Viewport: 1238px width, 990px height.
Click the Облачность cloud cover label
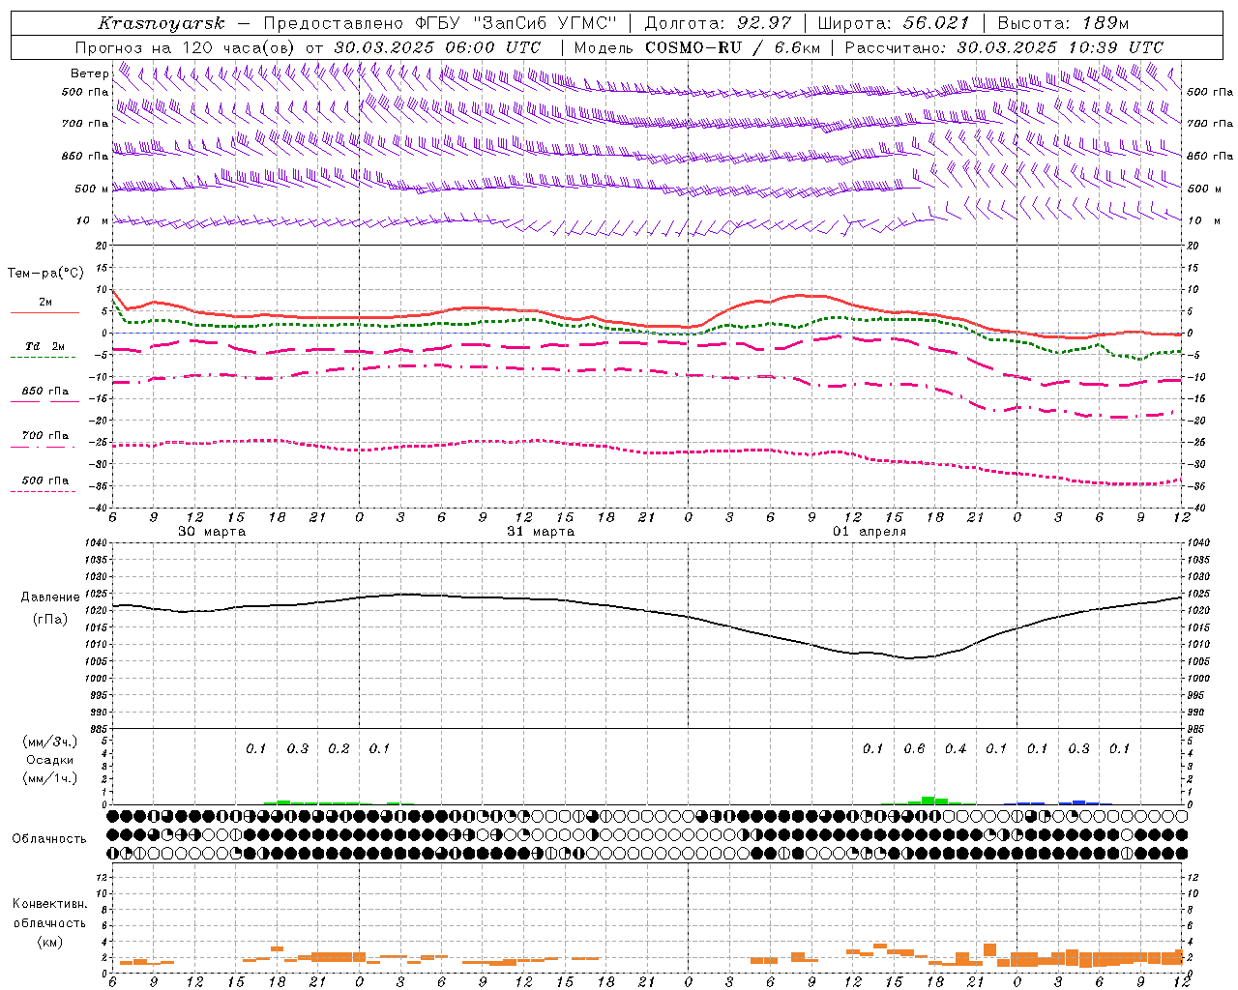coord(49,839)
